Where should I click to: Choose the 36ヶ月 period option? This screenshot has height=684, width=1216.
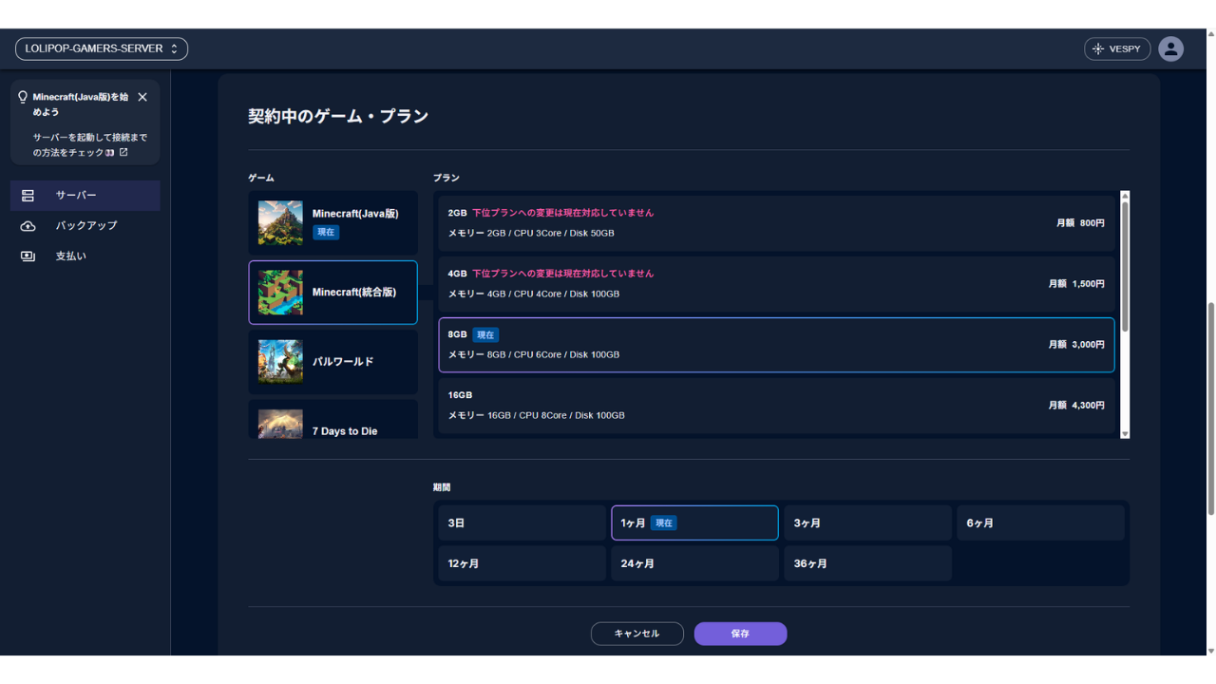coord(867,563)
